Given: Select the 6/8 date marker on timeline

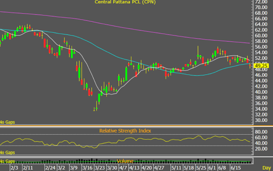Looking at the screenshot, I should pyautogui.click(x=222, y=168).
